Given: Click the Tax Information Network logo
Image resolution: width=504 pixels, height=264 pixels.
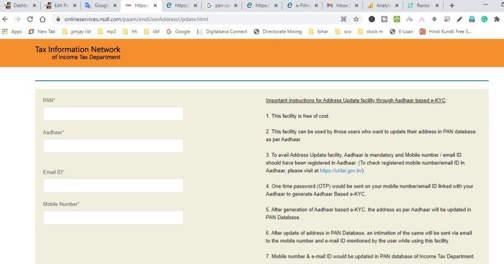Looking at the screenshot, I should click(x=78, y=53).
